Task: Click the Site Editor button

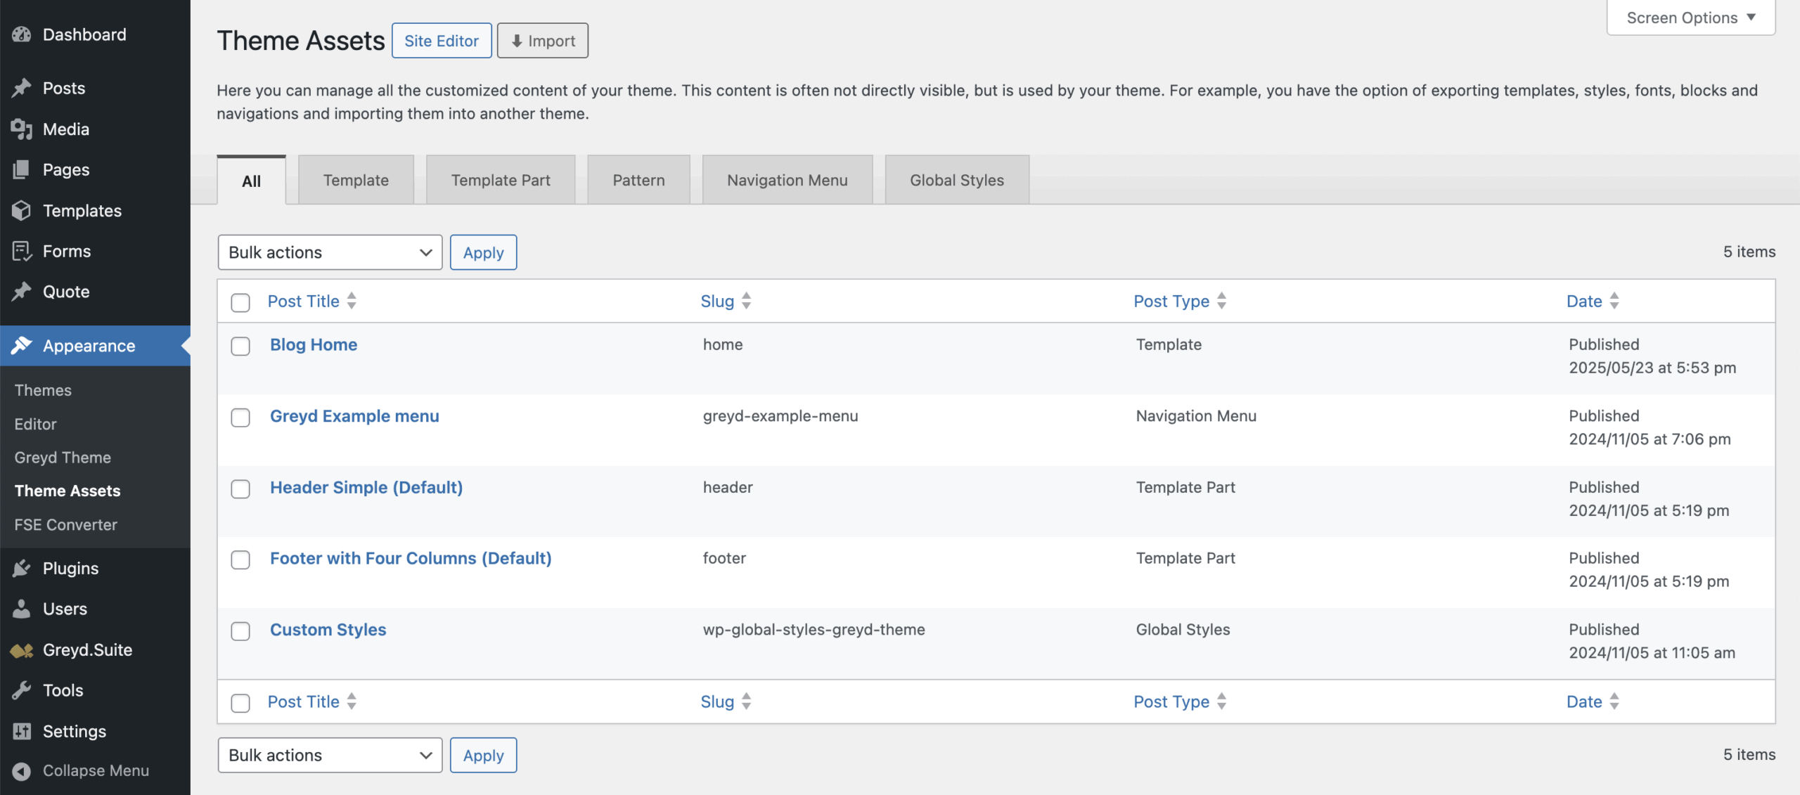Action: (x=442, y=41)
